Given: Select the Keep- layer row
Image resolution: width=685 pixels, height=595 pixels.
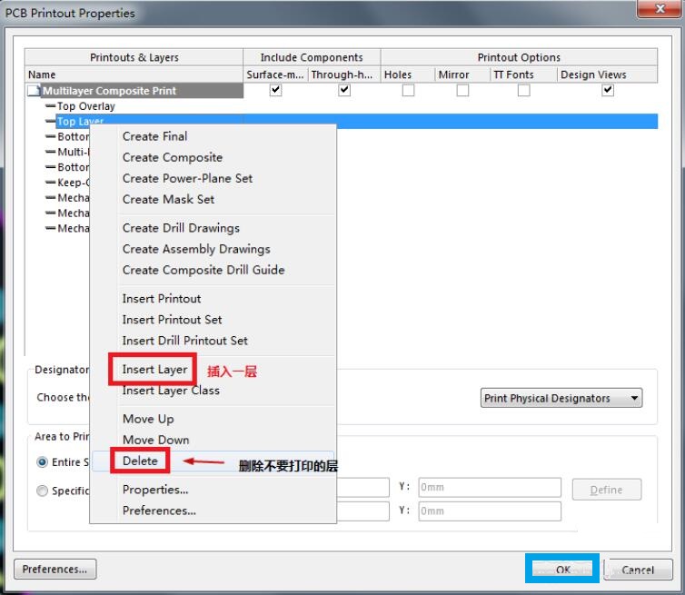Looking at the screenshot, I should tap(73, 183).
